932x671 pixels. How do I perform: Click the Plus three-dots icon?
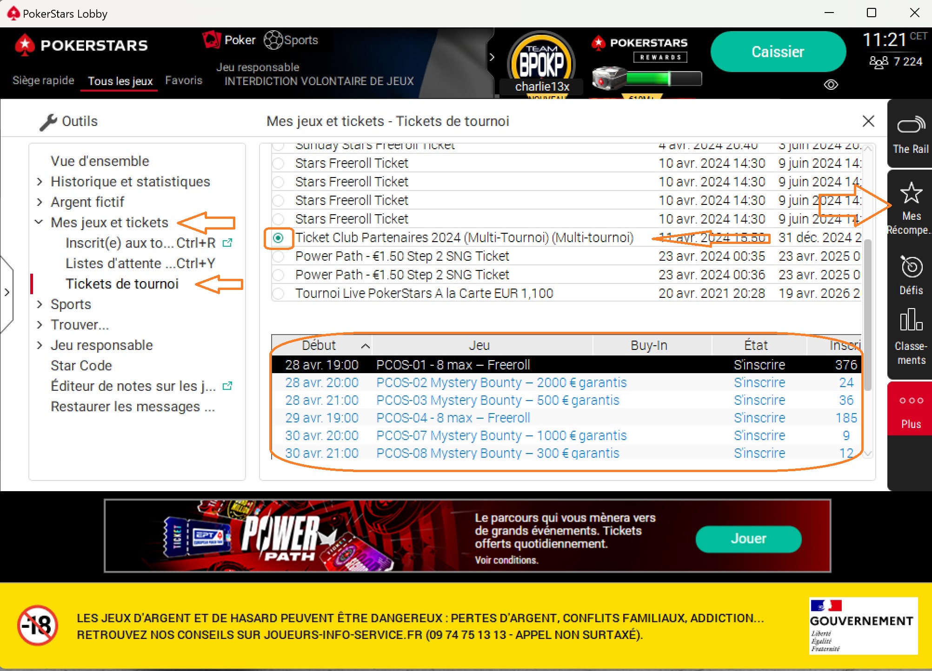pos(911,401)
